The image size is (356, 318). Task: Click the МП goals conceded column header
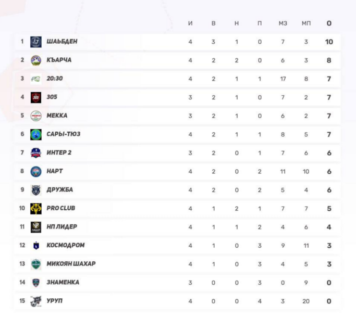click(306, 23)
